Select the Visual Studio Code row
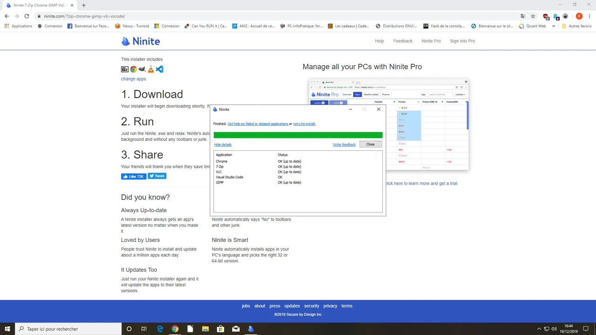 click(298, 177)
